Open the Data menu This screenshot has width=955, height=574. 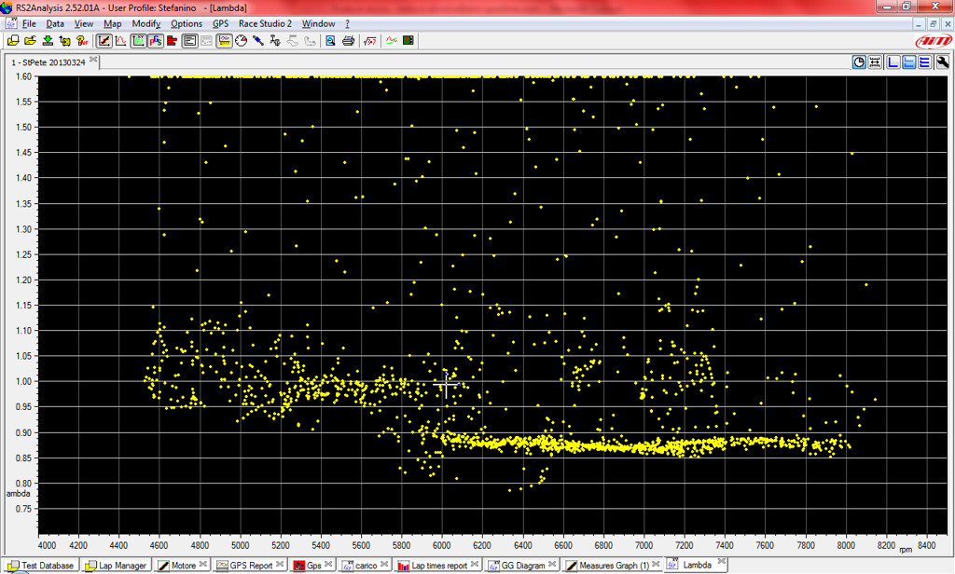(55, 23)
